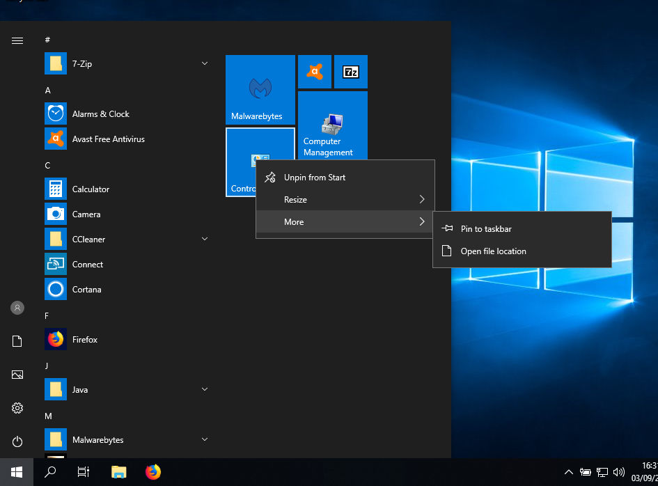Click the letter A section header

pos(48,91)
